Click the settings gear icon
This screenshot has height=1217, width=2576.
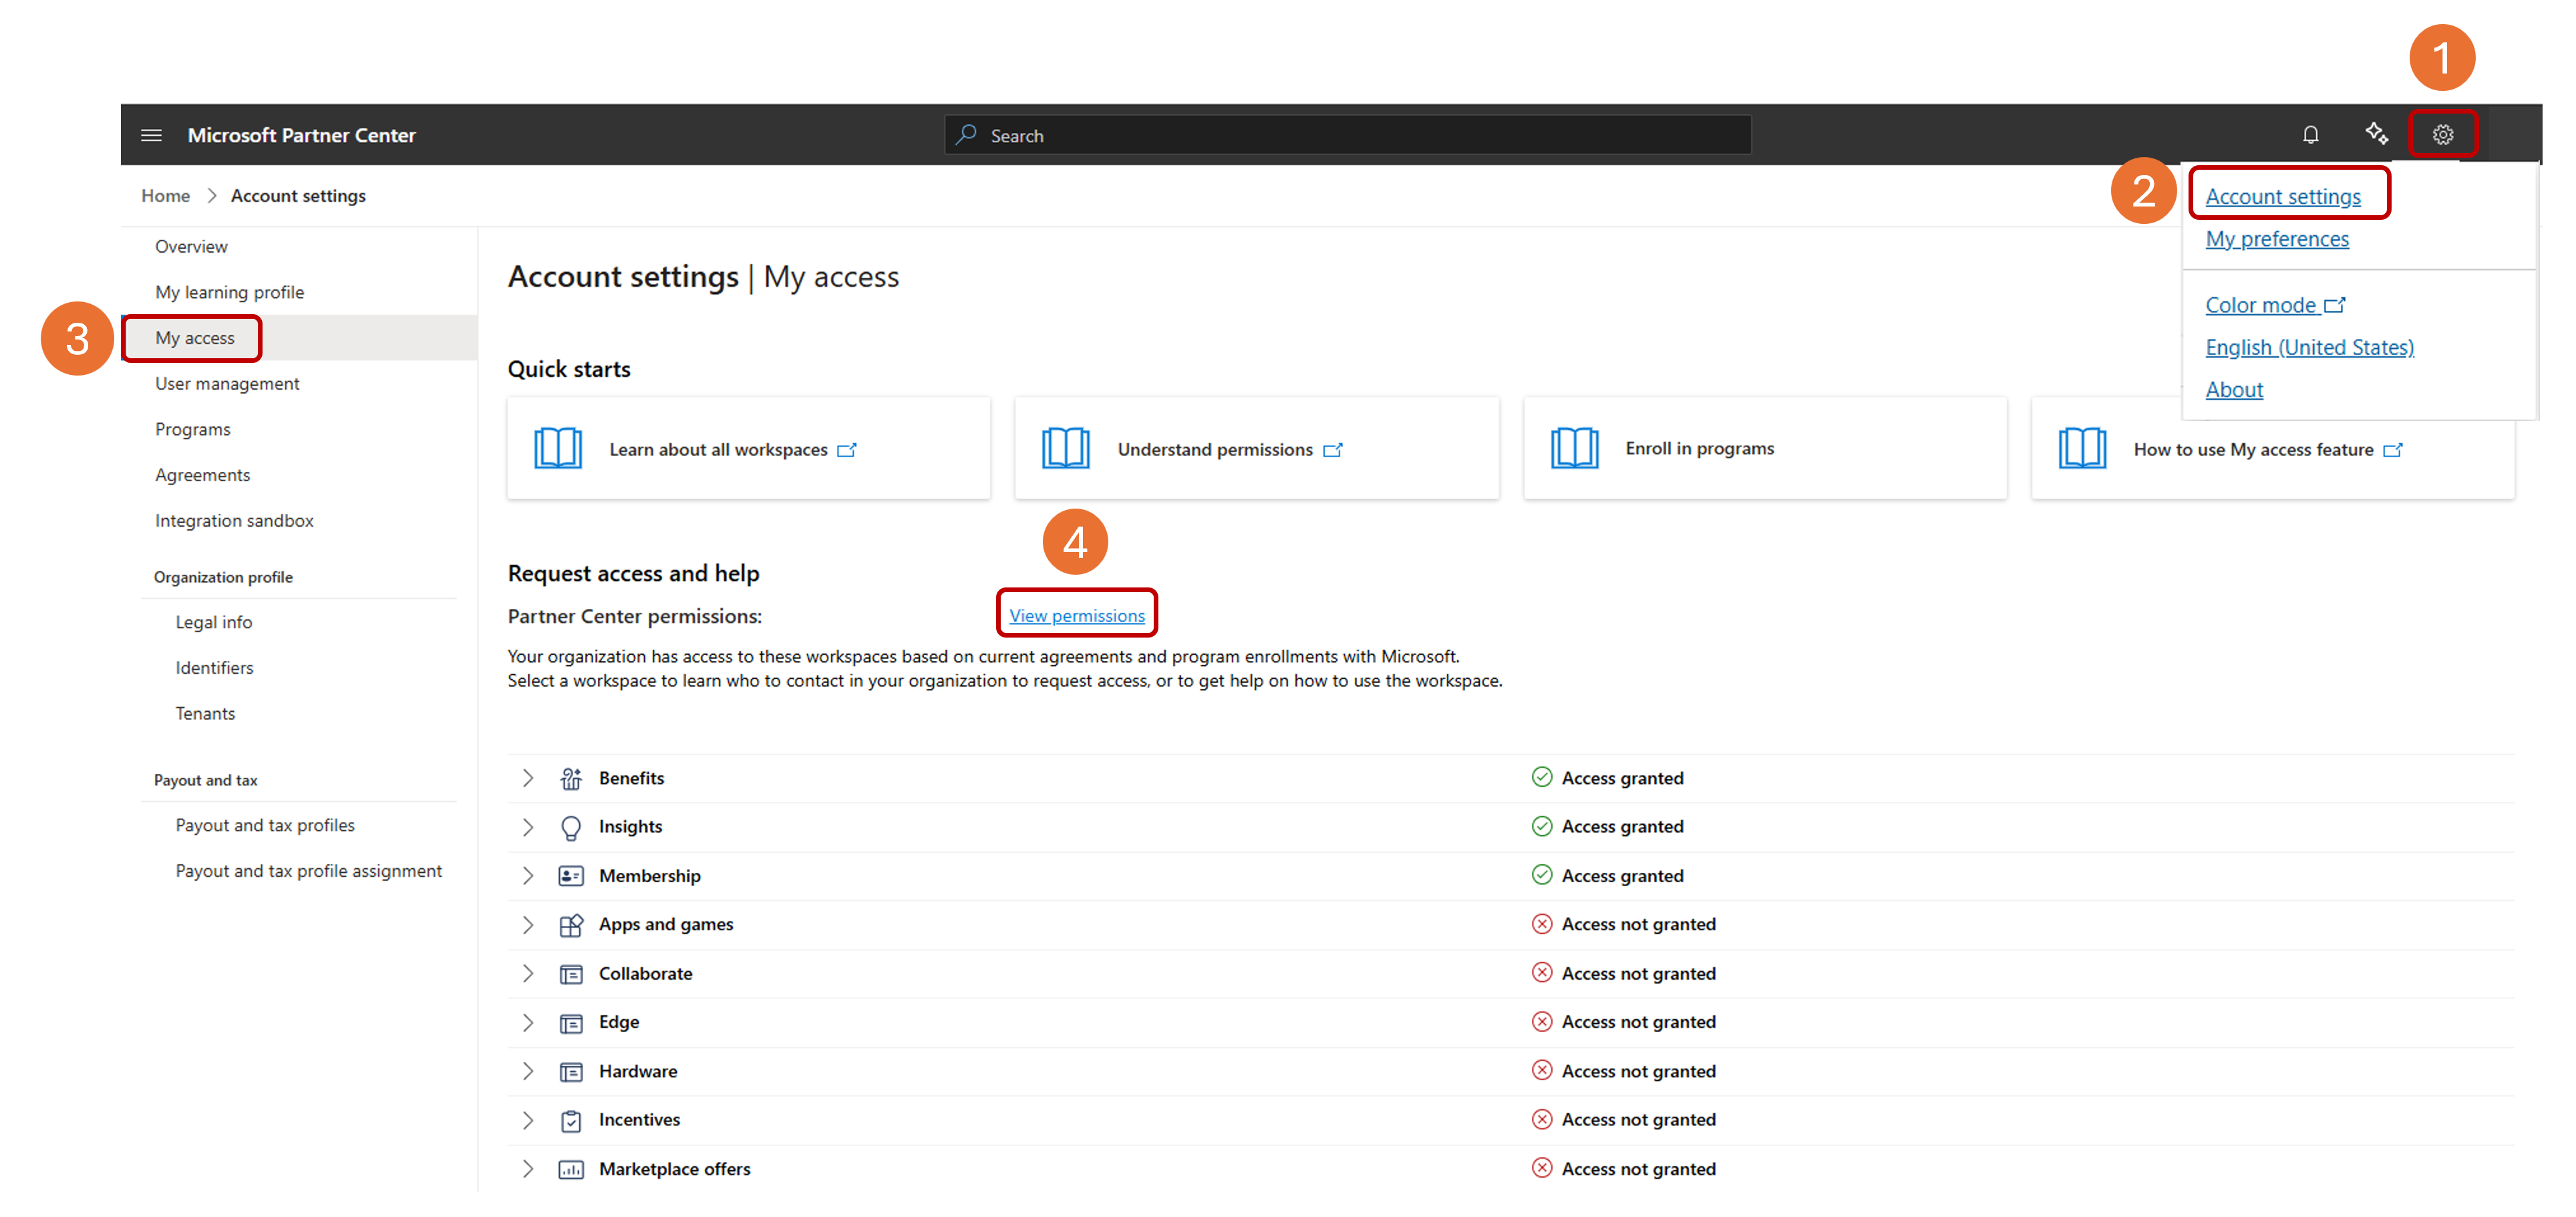click(x=2442, y=134)
